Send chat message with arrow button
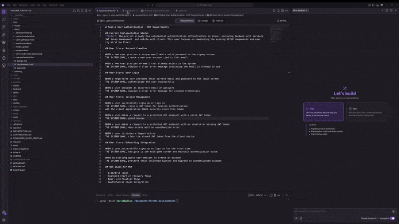The height and width of the screenshot is (224, 399). [x=393, y=211]
